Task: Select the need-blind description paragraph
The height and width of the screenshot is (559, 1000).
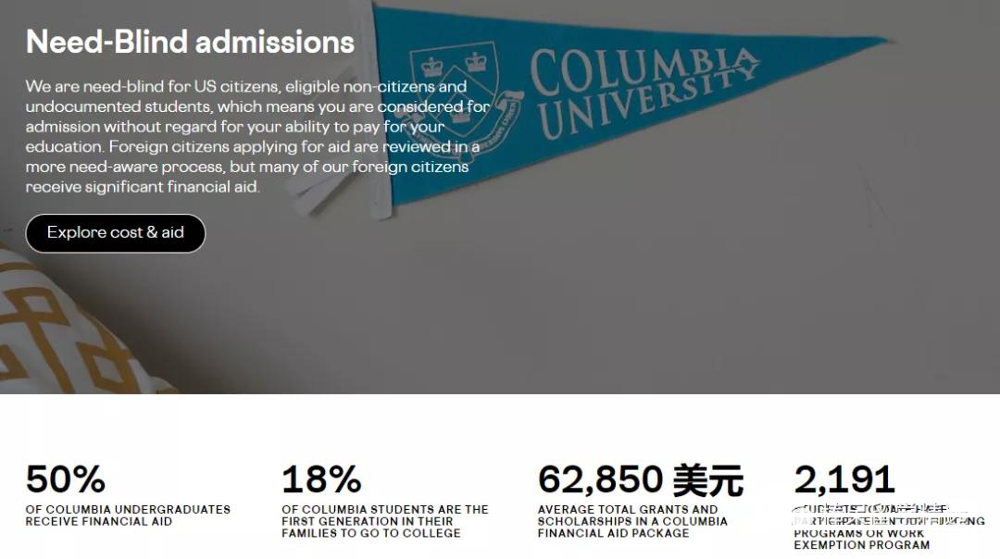Action: pos(257,136)
